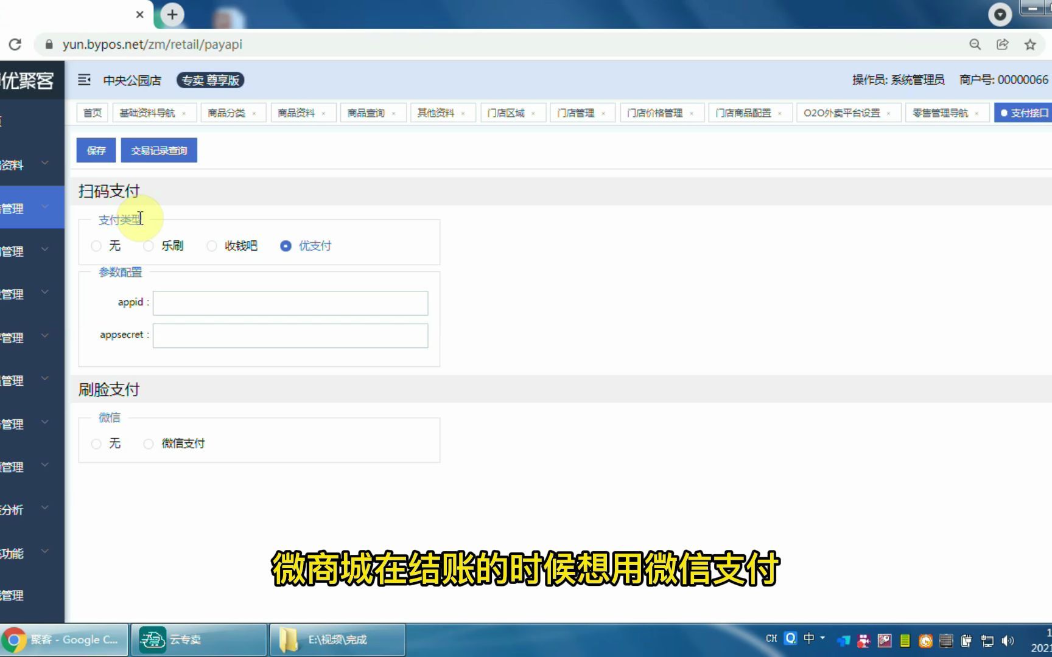Image resolution: width=1052 pixels, height=657 pixels.
Task: Click the 操作员: 系统管理员 label
Action: (x=898, y=80)
